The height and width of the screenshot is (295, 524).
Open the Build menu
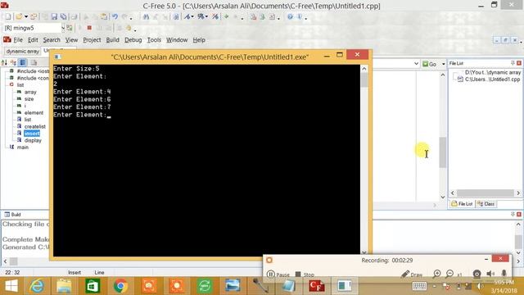pos(113,40)
